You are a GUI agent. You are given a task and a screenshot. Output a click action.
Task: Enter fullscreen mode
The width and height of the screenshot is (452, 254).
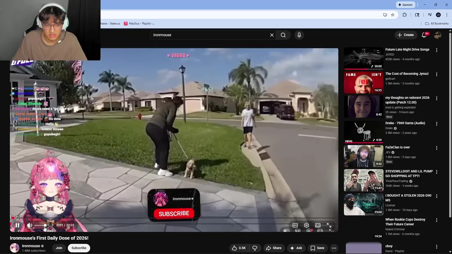click(329, 225)
